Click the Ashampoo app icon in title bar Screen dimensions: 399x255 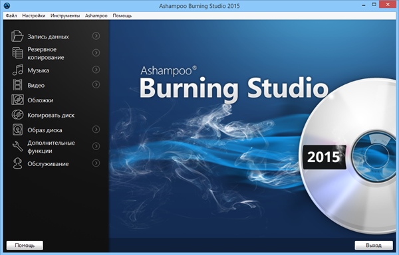[7, 5]
